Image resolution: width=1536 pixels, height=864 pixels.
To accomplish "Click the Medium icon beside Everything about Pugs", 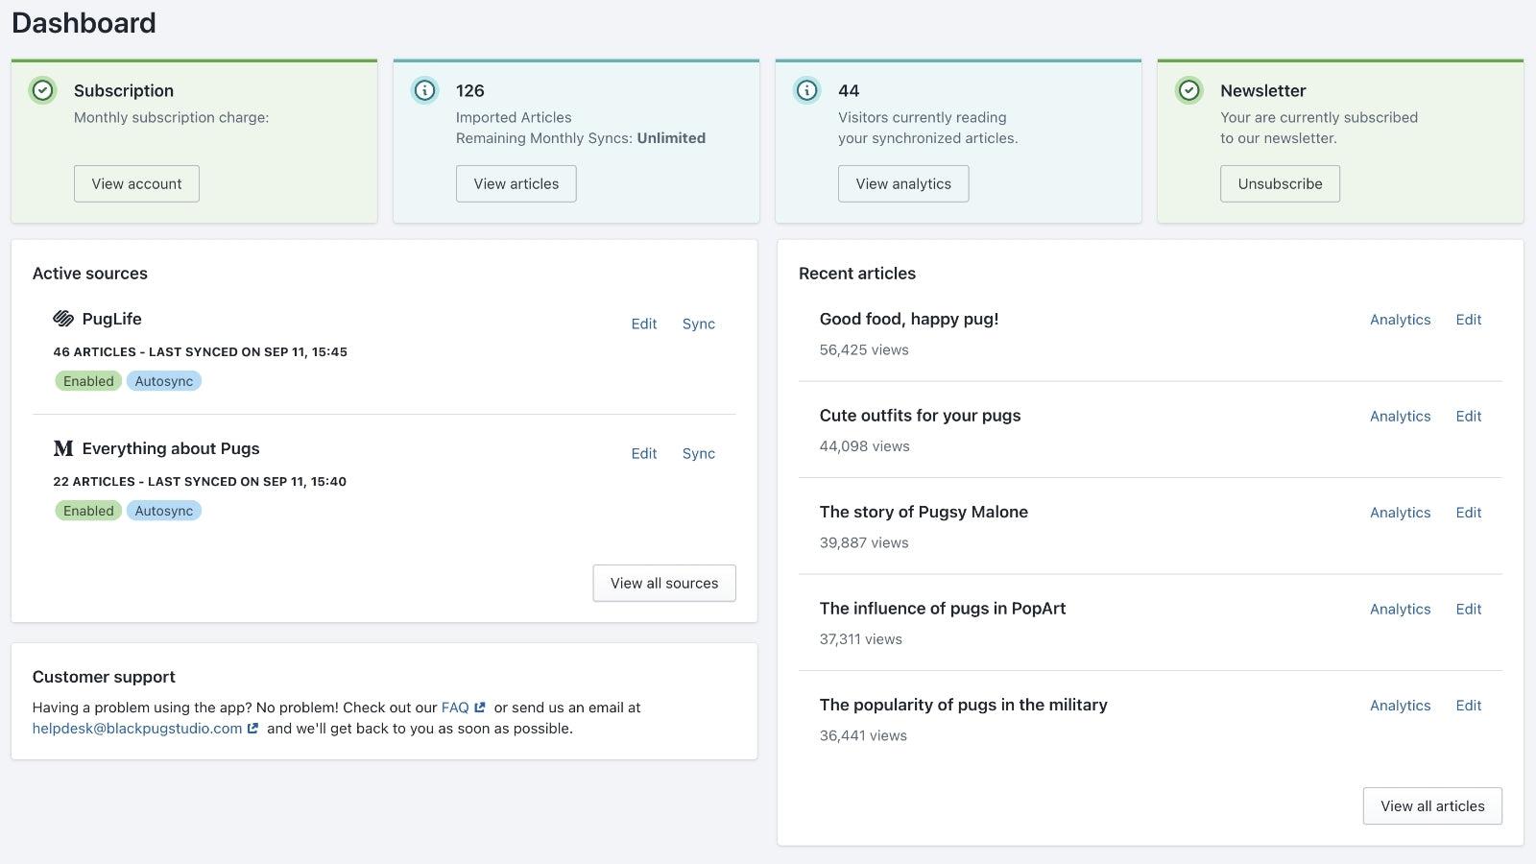I will tap(62, 448).
